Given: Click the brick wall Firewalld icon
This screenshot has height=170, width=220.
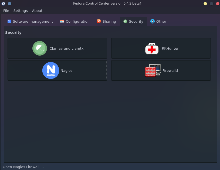Looking at the screenshot, I should click(153, 70).
